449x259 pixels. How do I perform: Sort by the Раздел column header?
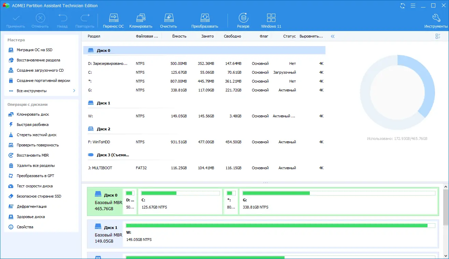(x=94, y=36)
